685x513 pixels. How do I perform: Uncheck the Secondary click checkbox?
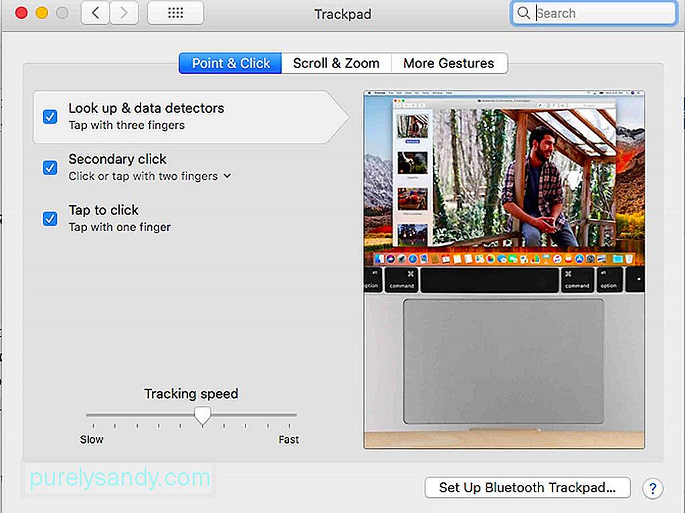click(50, 168)
